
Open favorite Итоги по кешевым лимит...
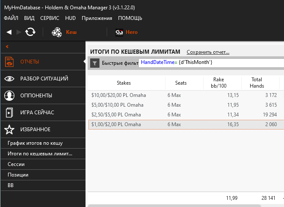(43, 154)
